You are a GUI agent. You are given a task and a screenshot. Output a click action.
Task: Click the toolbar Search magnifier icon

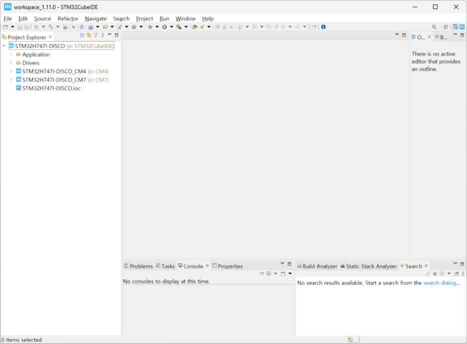[434, 27]
